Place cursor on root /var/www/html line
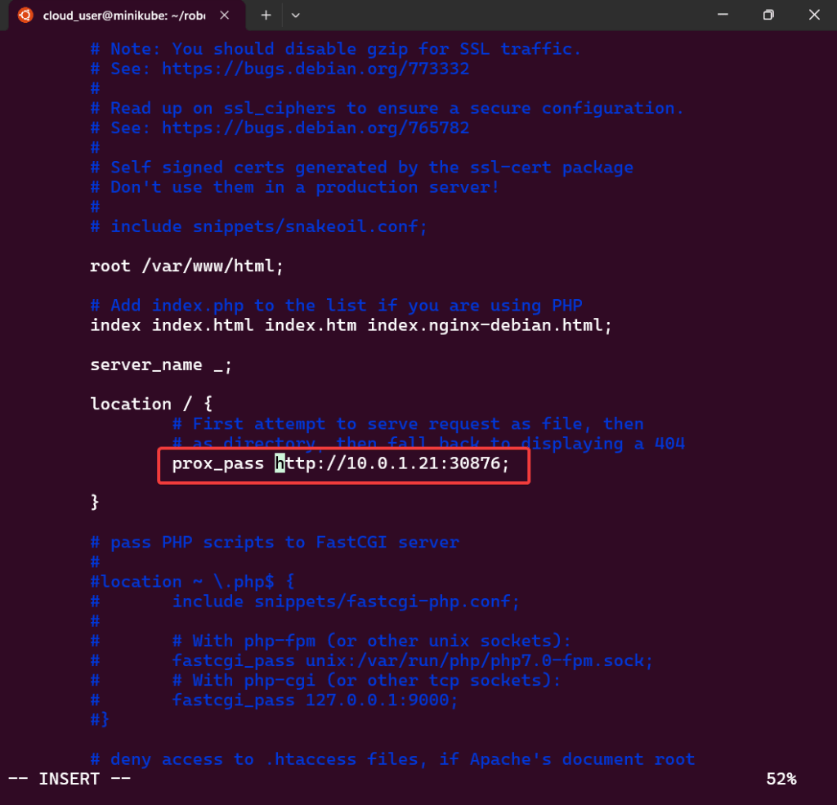The height and width of the screenshot is (805, 837). coord(186,266)
